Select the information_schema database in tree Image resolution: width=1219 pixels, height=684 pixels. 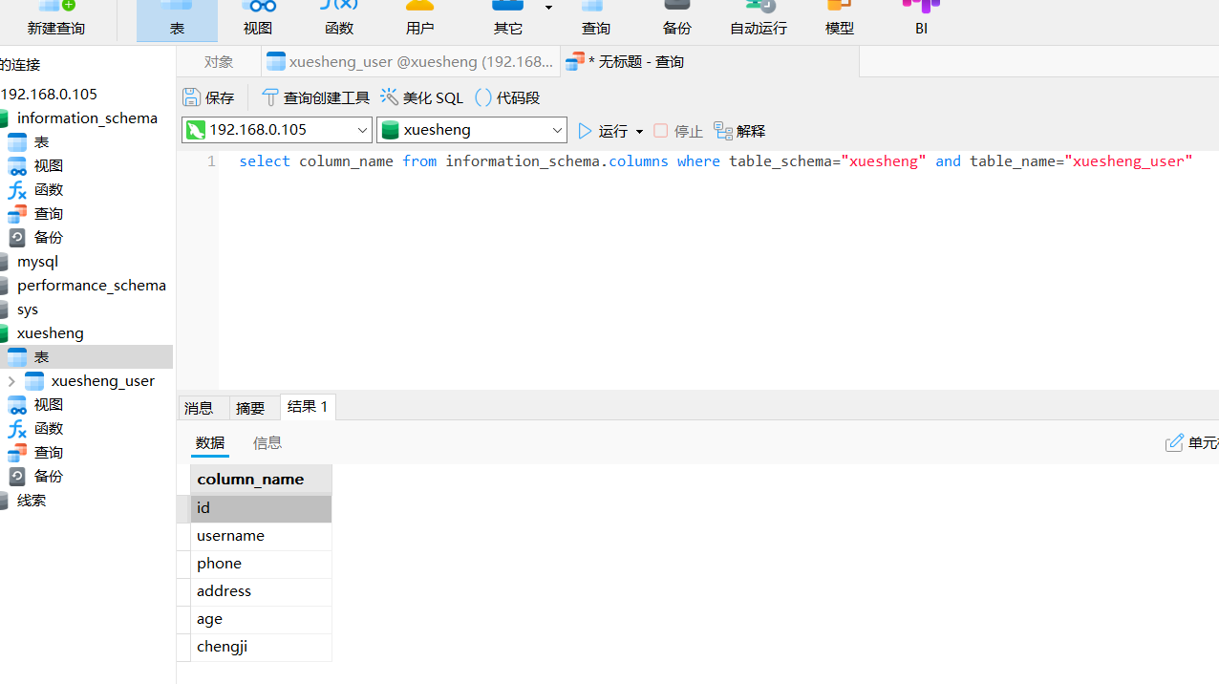point(86,118)
